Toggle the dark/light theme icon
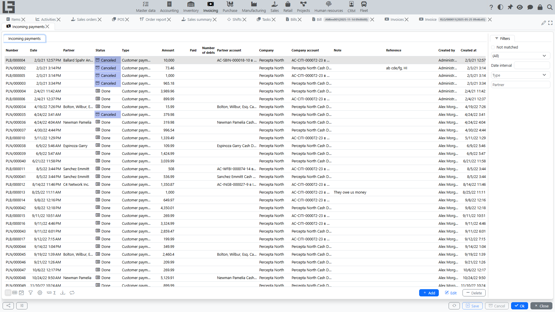This screenshot has height=312, width=555. pyautogui.click(x=500, y=7)
